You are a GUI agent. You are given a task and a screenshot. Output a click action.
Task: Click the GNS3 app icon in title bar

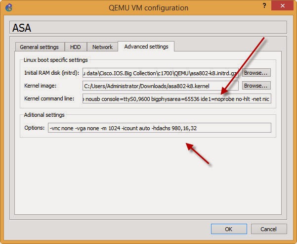click(x=9, y=8)
